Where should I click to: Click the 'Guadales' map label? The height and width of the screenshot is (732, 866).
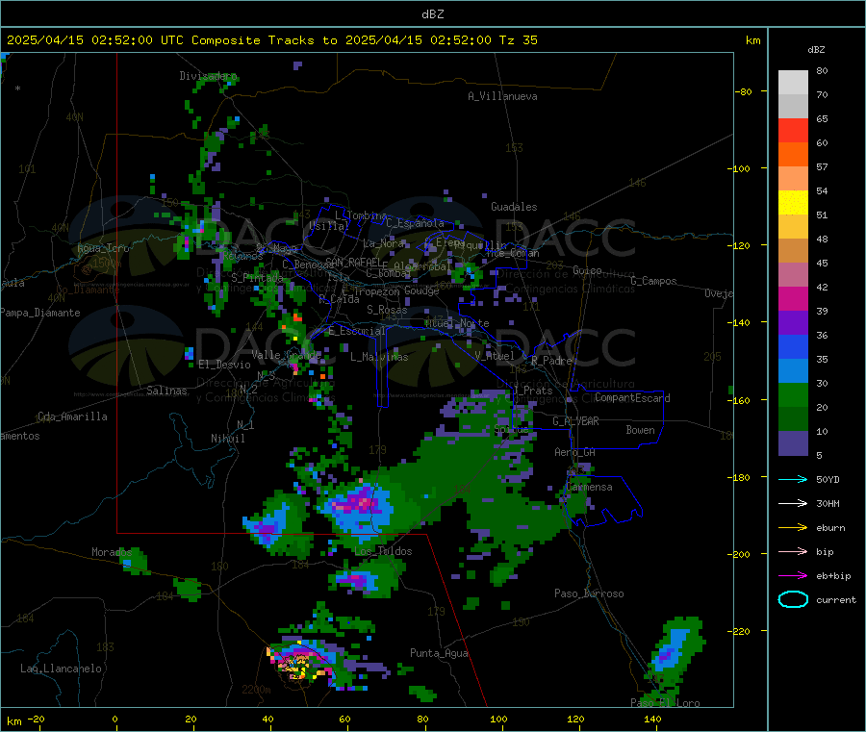(514, 207)
